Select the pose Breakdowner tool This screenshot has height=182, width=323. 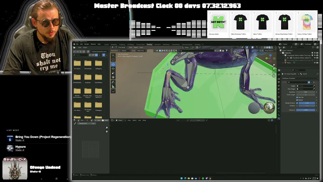(113, 91)
